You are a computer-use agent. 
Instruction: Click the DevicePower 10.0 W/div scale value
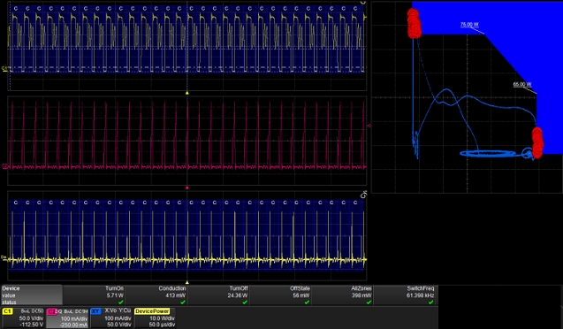[x=162, y=318]
